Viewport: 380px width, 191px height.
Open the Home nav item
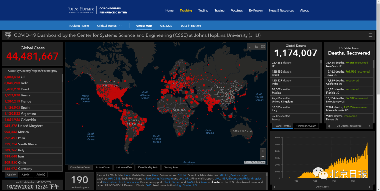169,11
